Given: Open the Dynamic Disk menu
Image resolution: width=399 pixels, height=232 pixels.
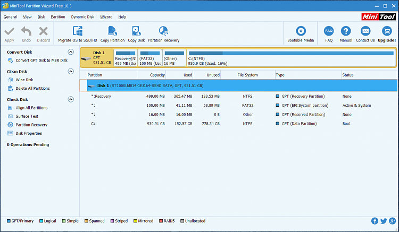Looking at the screenshot, I should coord(82,17).
